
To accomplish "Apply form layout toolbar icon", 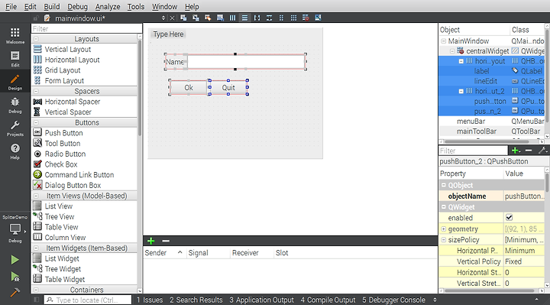I will [x=281, y=18].
